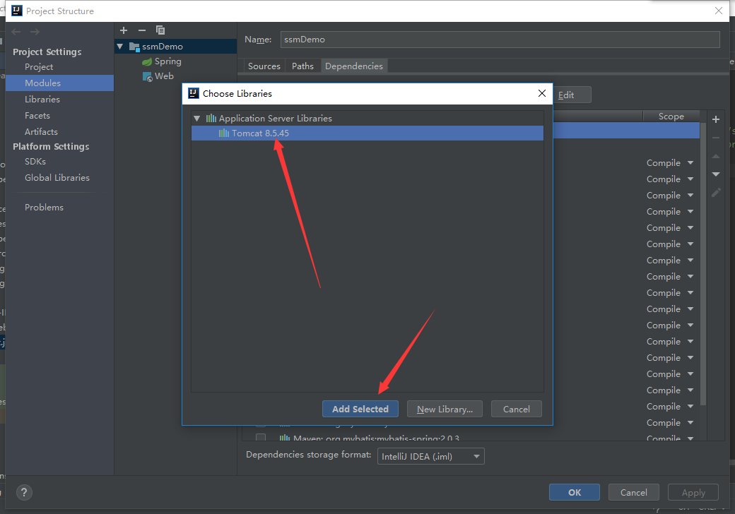The image size is (735, 514).
Task: Select the Application Server Libraries row
Action: (x=367, y=119)
